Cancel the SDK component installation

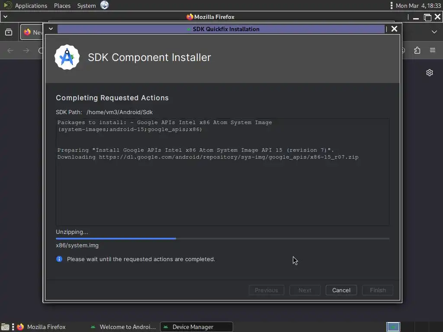(x=341, y=290)
